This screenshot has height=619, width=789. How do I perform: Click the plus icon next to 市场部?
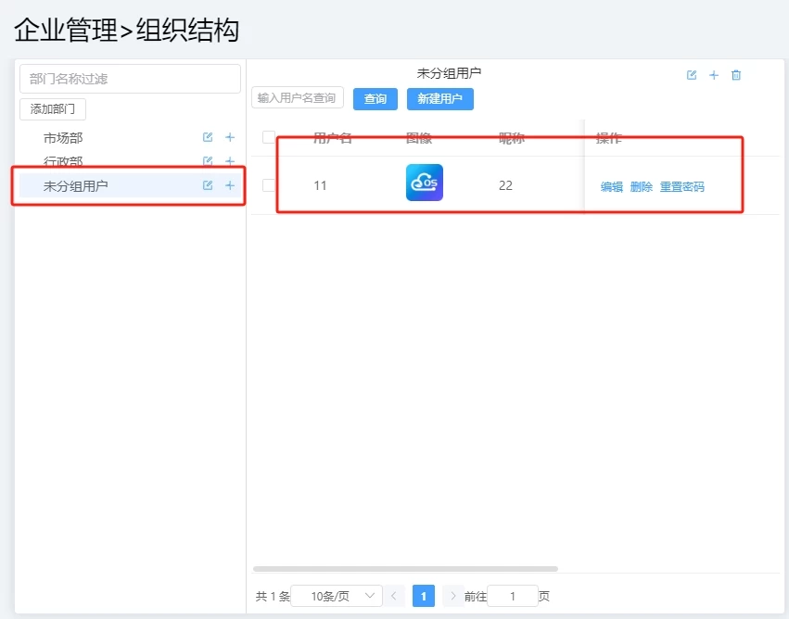point(228,137)
